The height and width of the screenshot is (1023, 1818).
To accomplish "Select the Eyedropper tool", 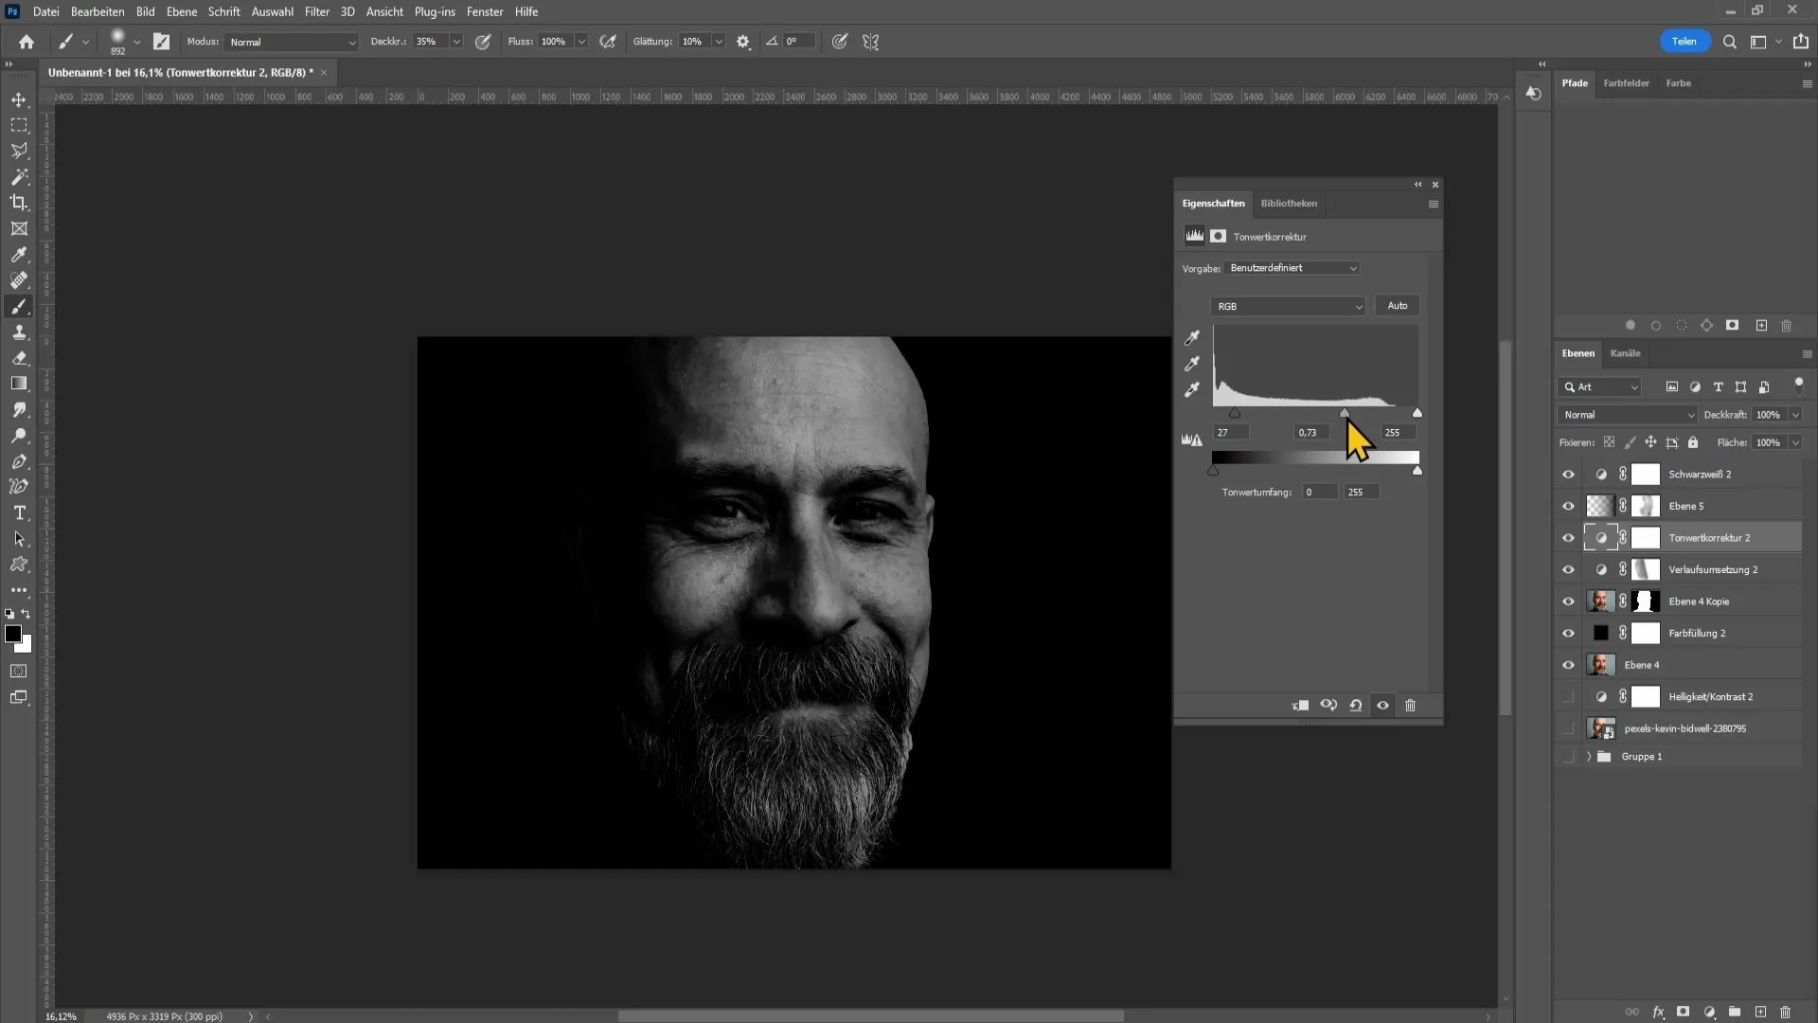I will [x=19, y=255].
